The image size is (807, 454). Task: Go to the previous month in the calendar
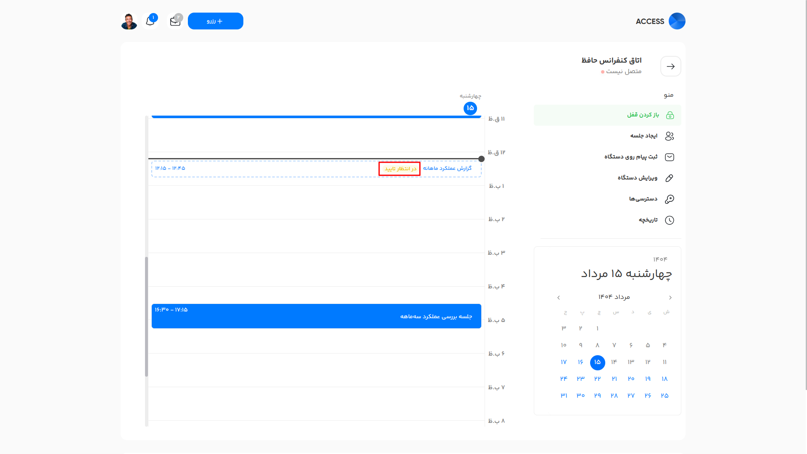(x=670, y=297)
